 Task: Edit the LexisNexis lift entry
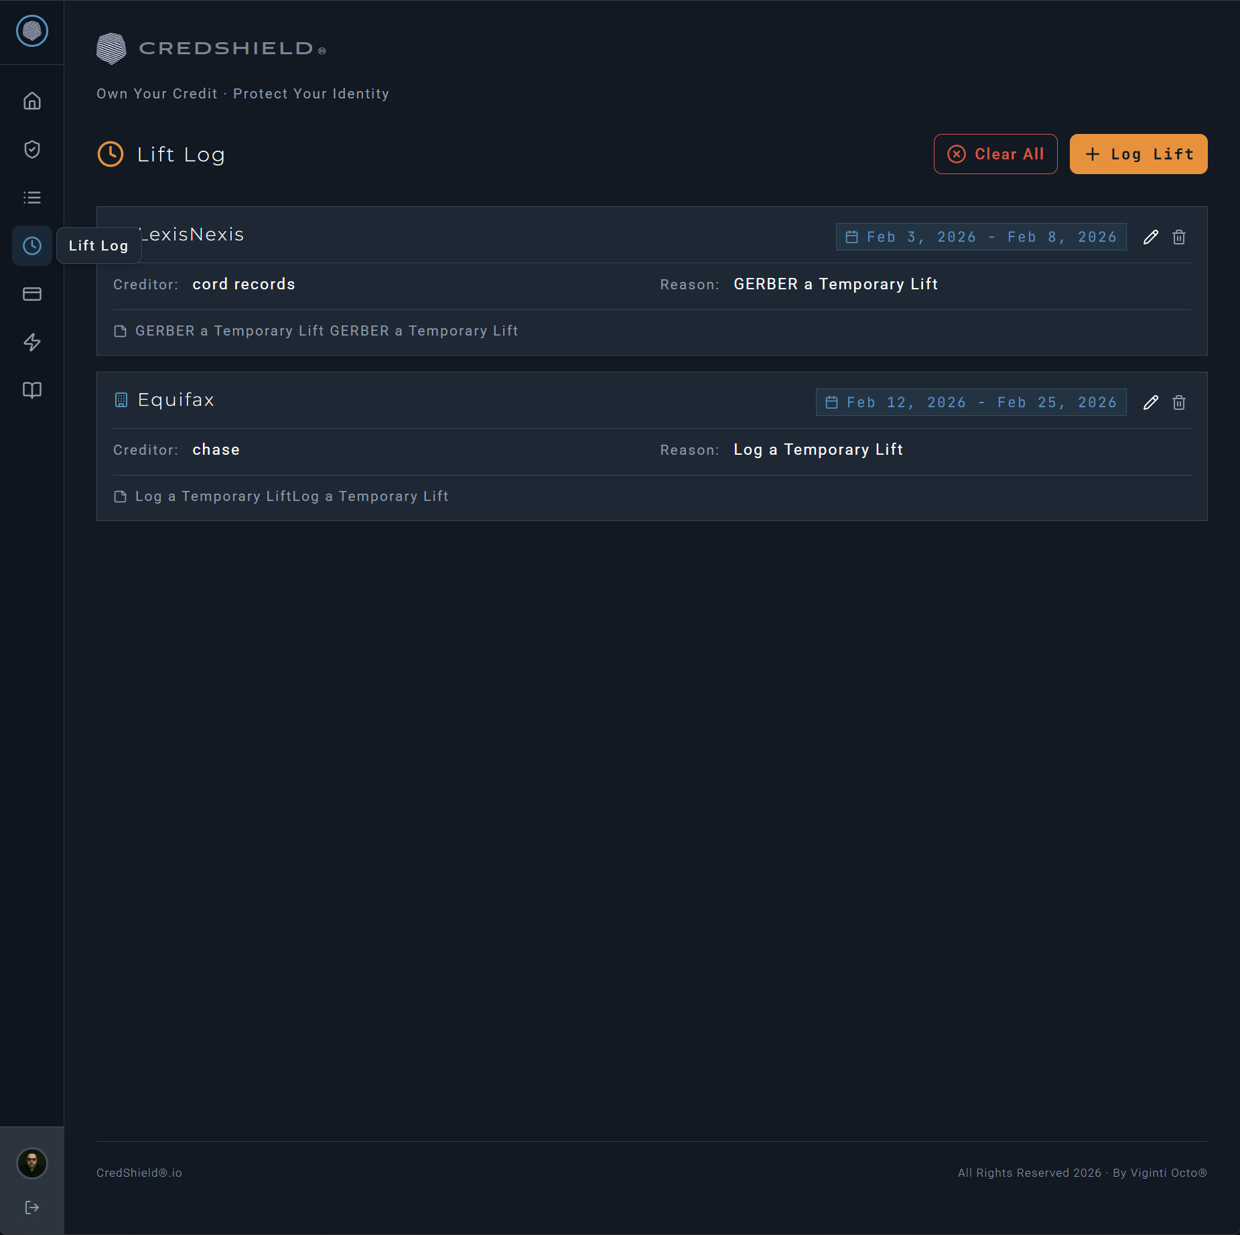[x=1151, y=237]
